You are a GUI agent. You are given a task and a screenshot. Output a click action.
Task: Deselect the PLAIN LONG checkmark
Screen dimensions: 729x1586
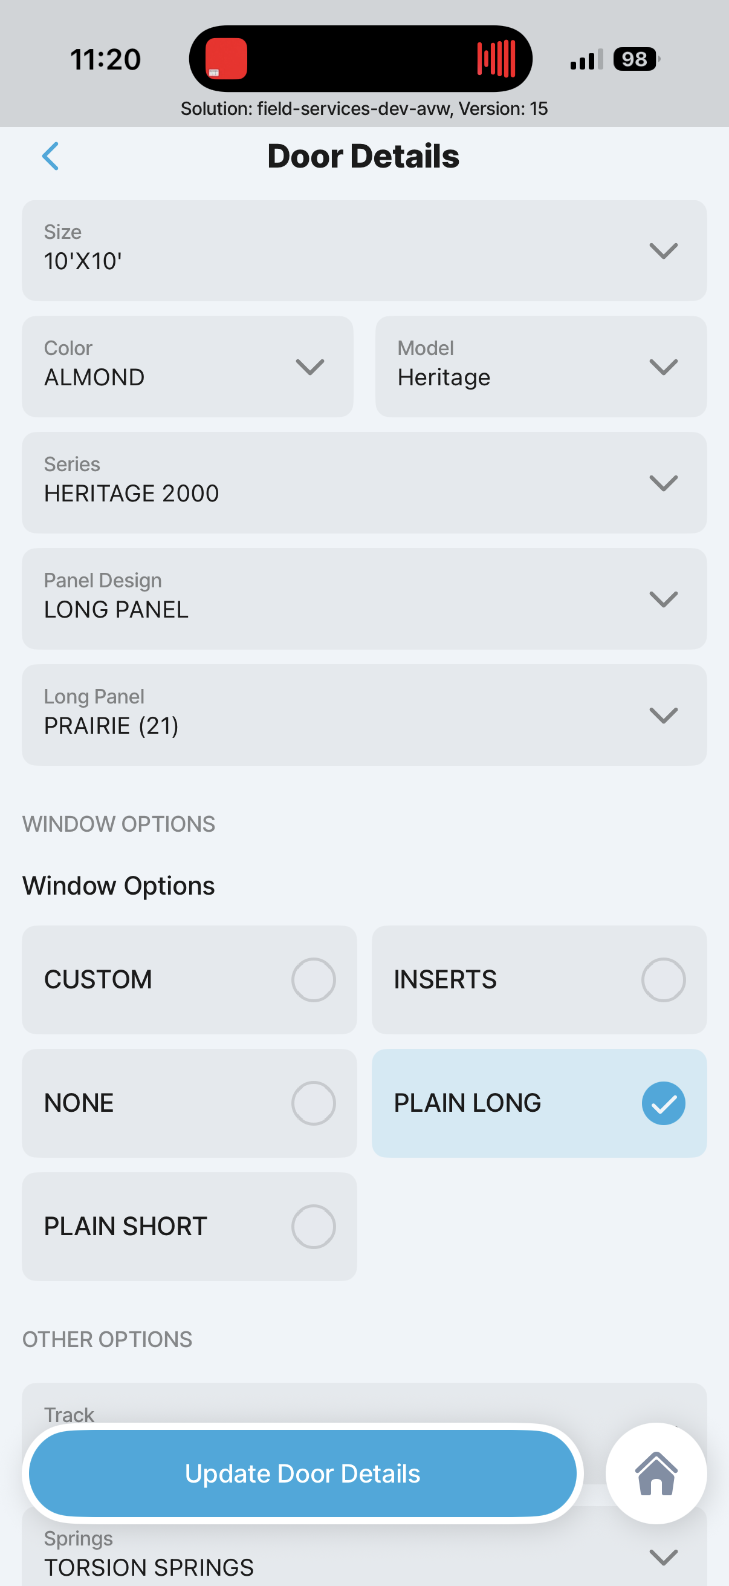(663, 1103)
